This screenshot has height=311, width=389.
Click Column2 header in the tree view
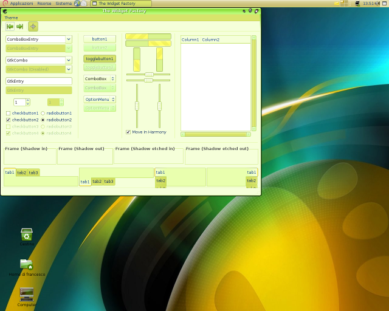pos(211,39)
